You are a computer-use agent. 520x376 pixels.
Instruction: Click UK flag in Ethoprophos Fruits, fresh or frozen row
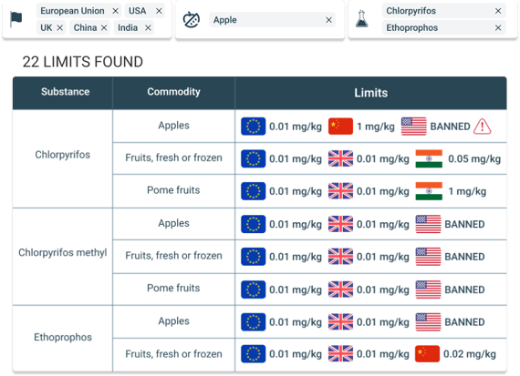pyautogui.click(x=340, y=354)
